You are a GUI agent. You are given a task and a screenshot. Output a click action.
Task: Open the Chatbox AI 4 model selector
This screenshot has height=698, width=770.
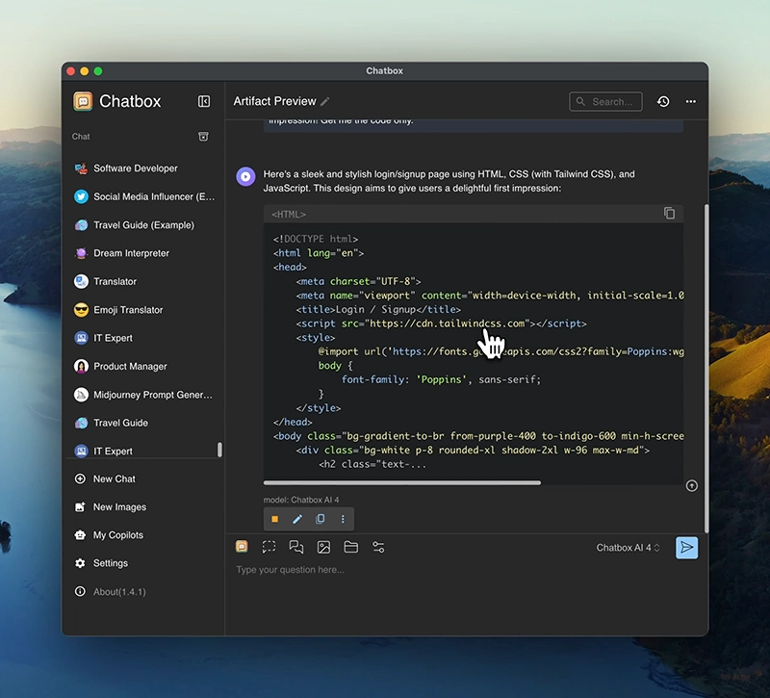[x=629, y=548]
